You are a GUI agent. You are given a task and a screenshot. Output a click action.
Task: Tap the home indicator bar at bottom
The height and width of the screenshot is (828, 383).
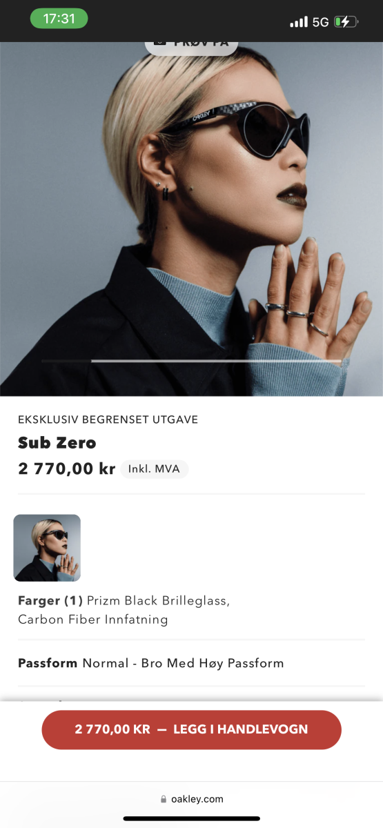[191, 818]
